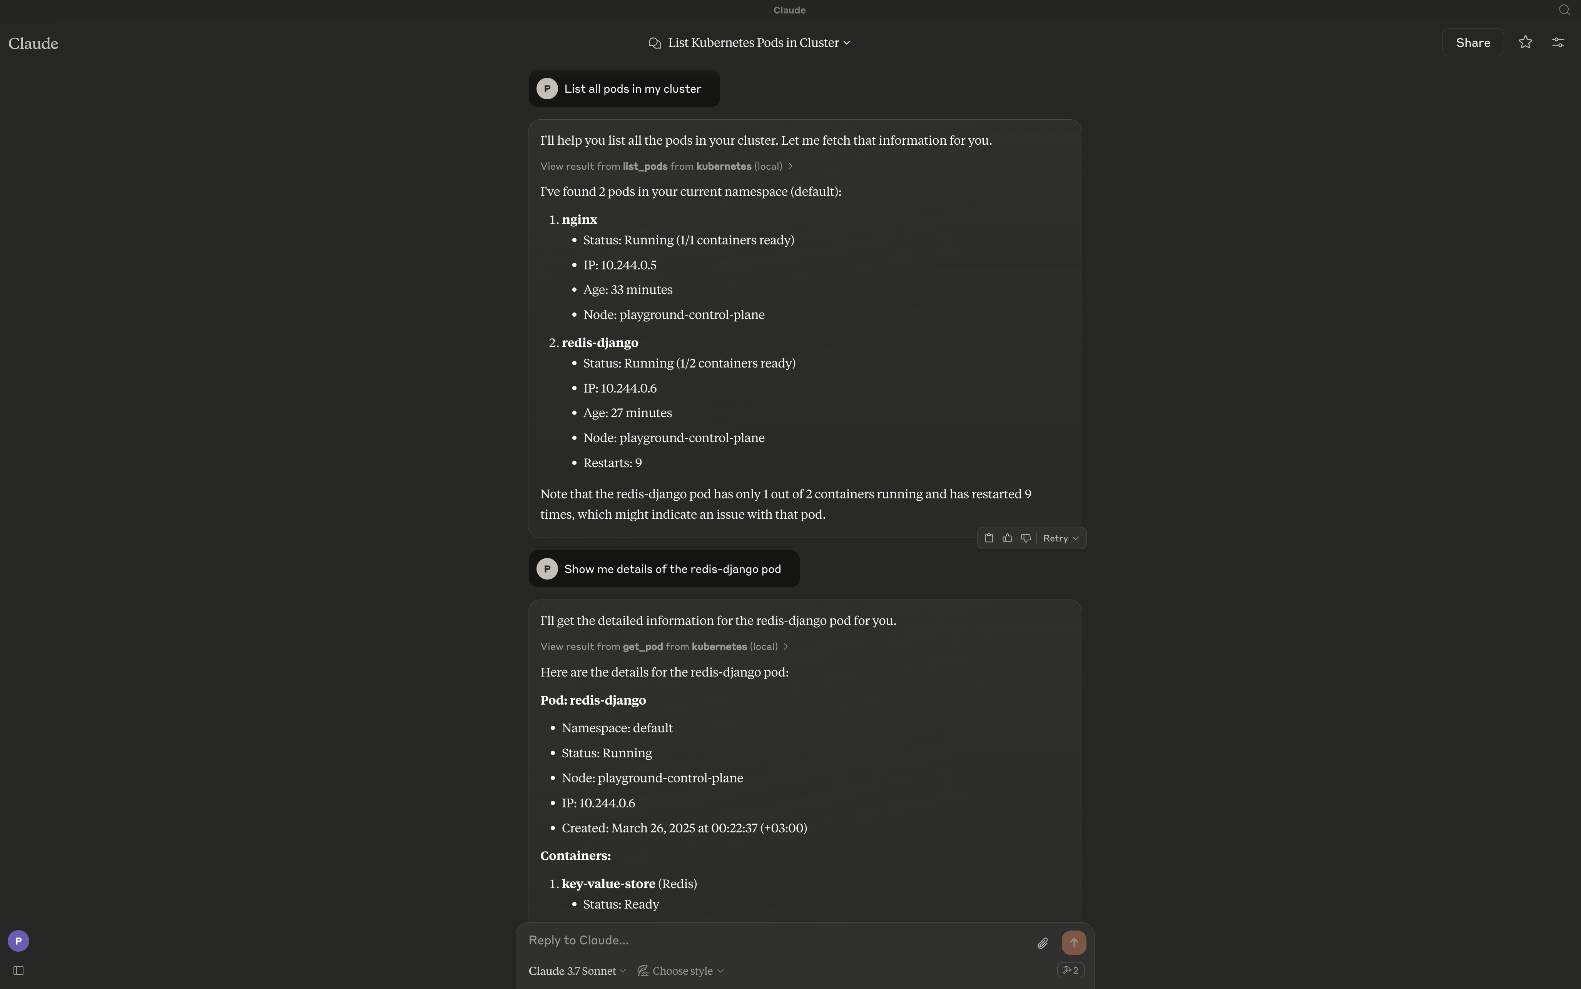This screenshot has height=989, width=1581.
Task: Click the chat bubble icon beside the title
Action: pos(655,42)
